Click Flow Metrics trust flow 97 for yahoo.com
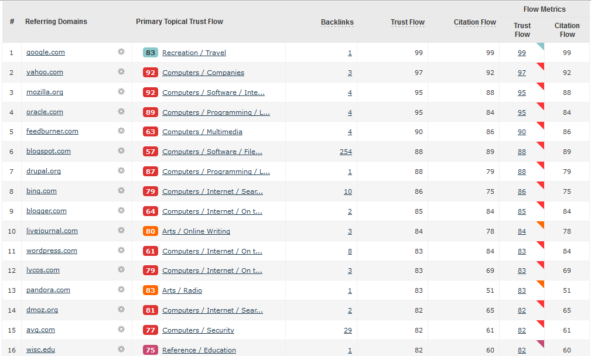 522,73
